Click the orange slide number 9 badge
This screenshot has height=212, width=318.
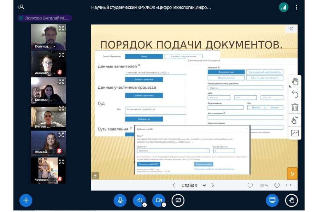(292, 173)
